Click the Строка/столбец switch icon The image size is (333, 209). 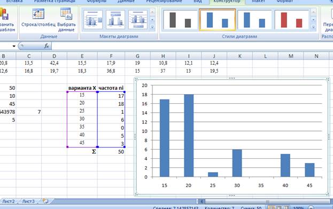38,14
